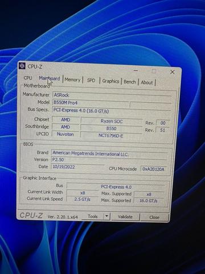The image size is (205, 274).
Task: Select the ASRock manufacturer field
Action: click(x=112, y=95)
